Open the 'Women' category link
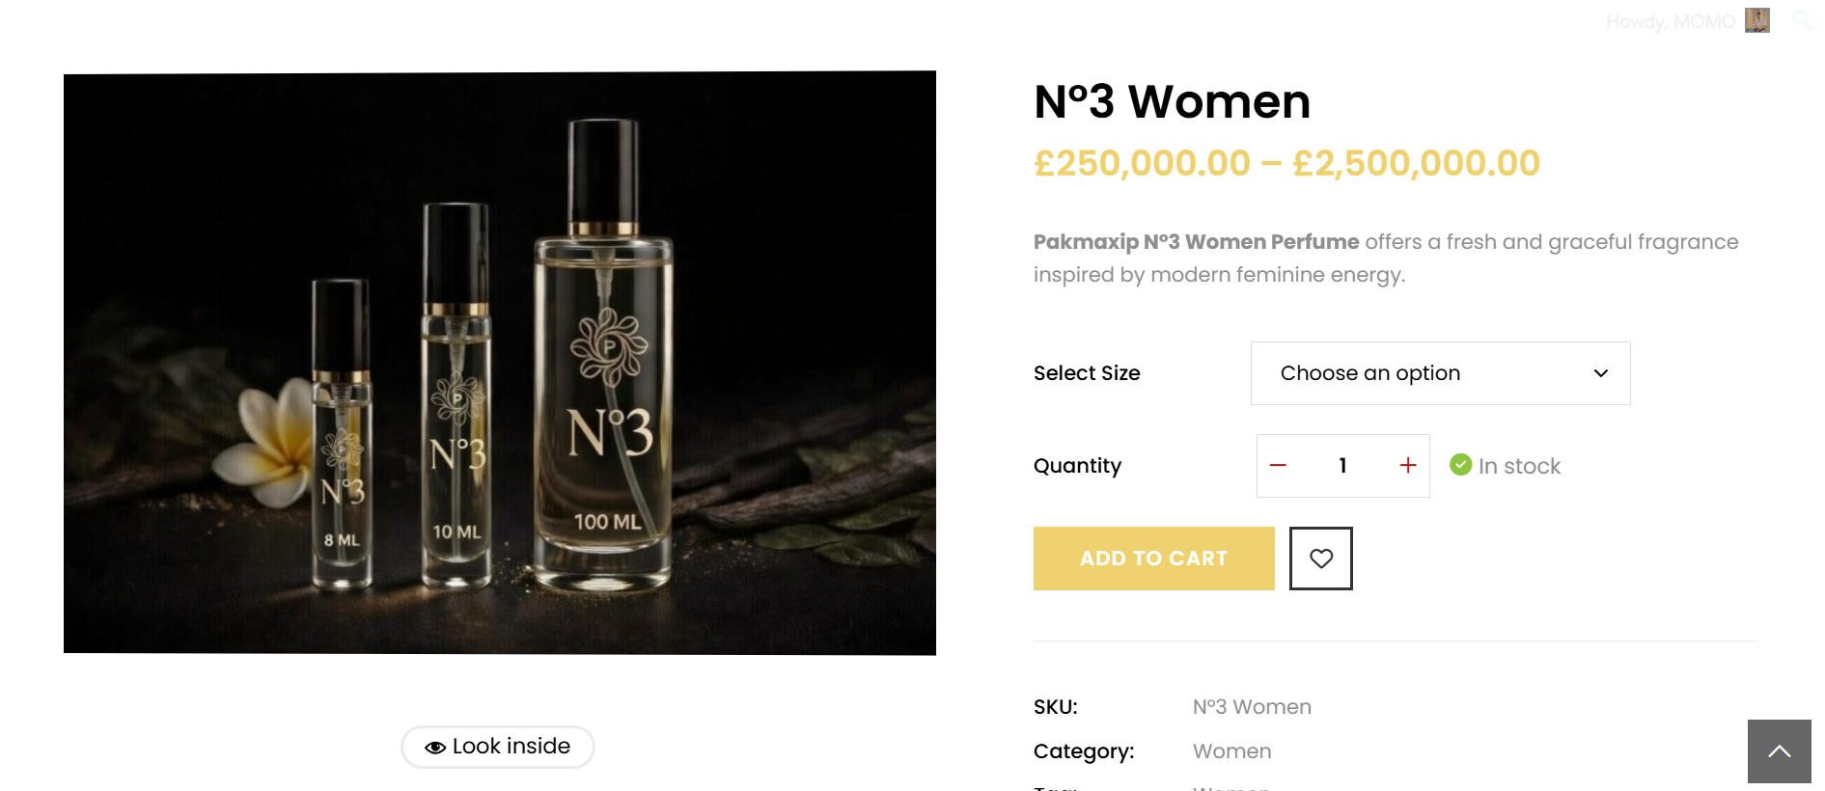Viewport: 1825px width, 791px height. 1231,750
